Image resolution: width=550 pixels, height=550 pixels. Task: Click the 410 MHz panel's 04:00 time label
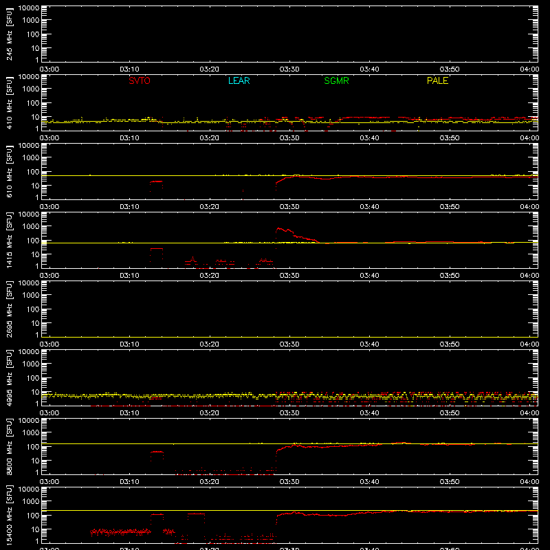coord(529,138)
